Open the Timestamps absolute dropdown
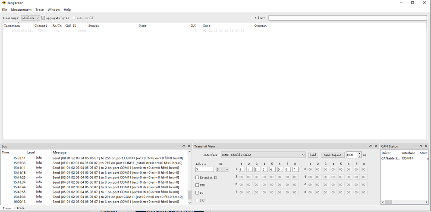Screen dimensions: 431x212 [x=31, y=18]
